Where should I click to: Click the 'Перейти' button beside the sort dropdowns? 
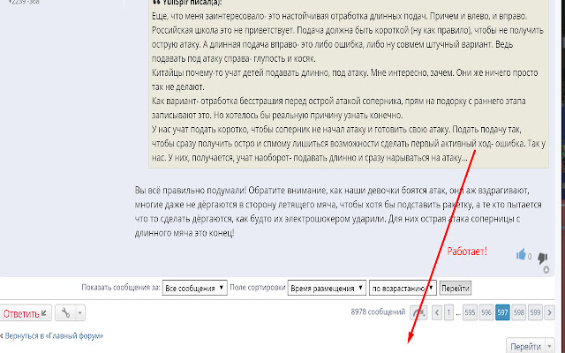click(x=456, y=289)
